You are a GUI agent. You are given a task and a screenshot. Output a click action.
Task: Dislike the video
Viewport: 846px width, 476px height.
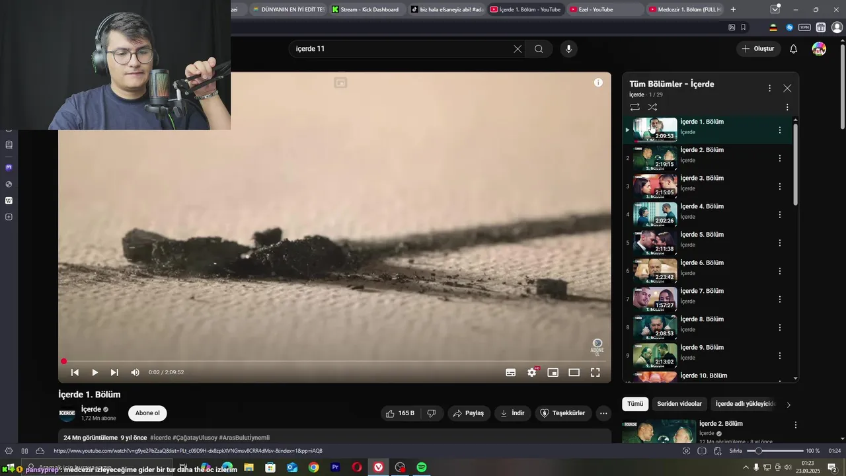[432, 413]
